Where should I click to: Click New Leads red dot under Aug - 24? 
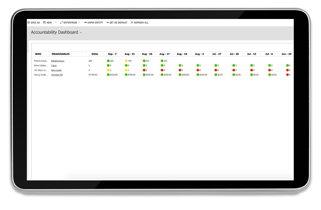pos(144,70)
